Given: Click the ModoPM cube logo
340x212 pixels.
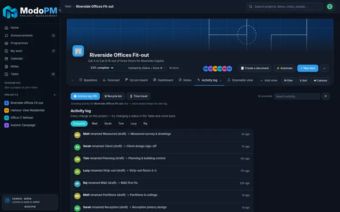Looking at the screenshot, I should (10, 12).
